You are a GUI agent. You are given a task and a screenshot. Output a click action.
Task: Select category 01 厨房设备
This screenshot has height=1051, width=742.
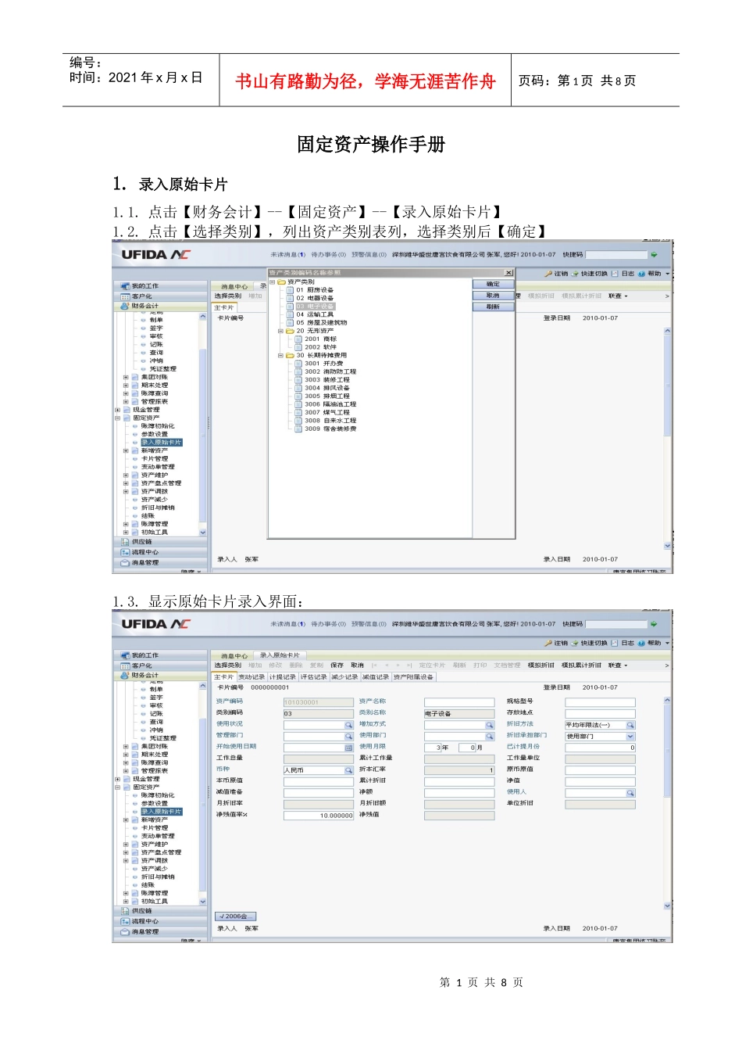[315, 290]
